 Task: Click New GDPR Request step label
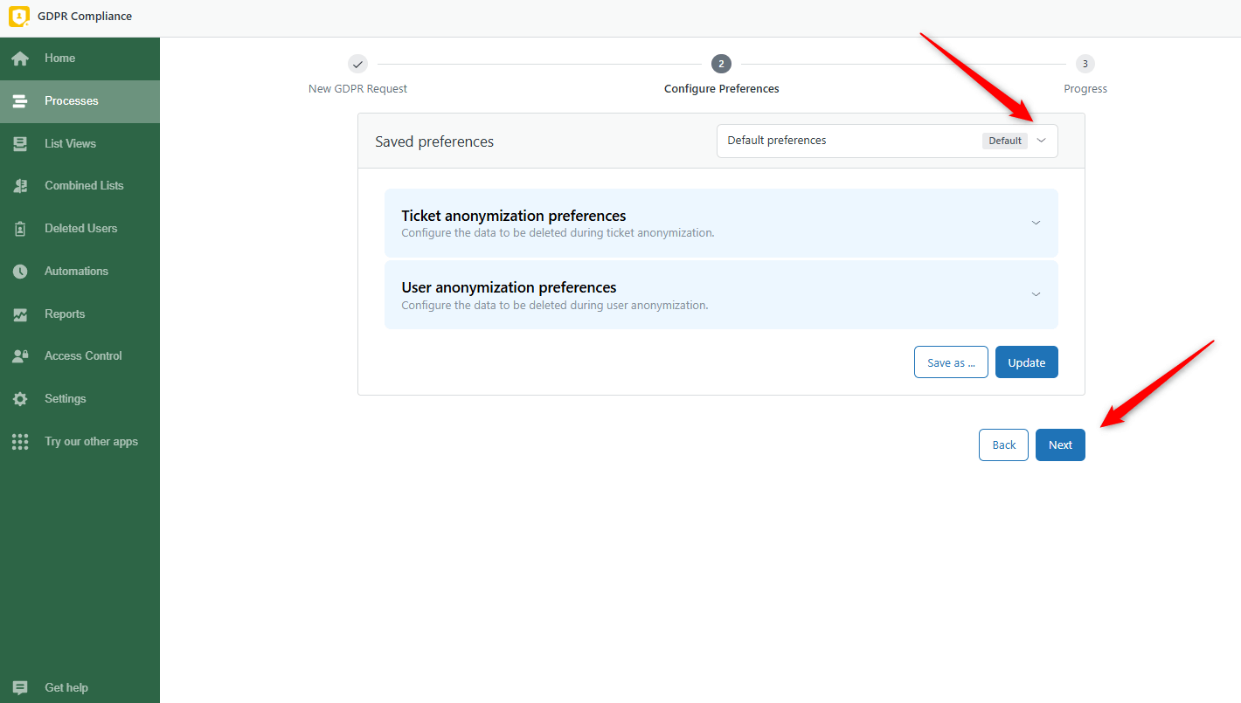coord(357,89)
